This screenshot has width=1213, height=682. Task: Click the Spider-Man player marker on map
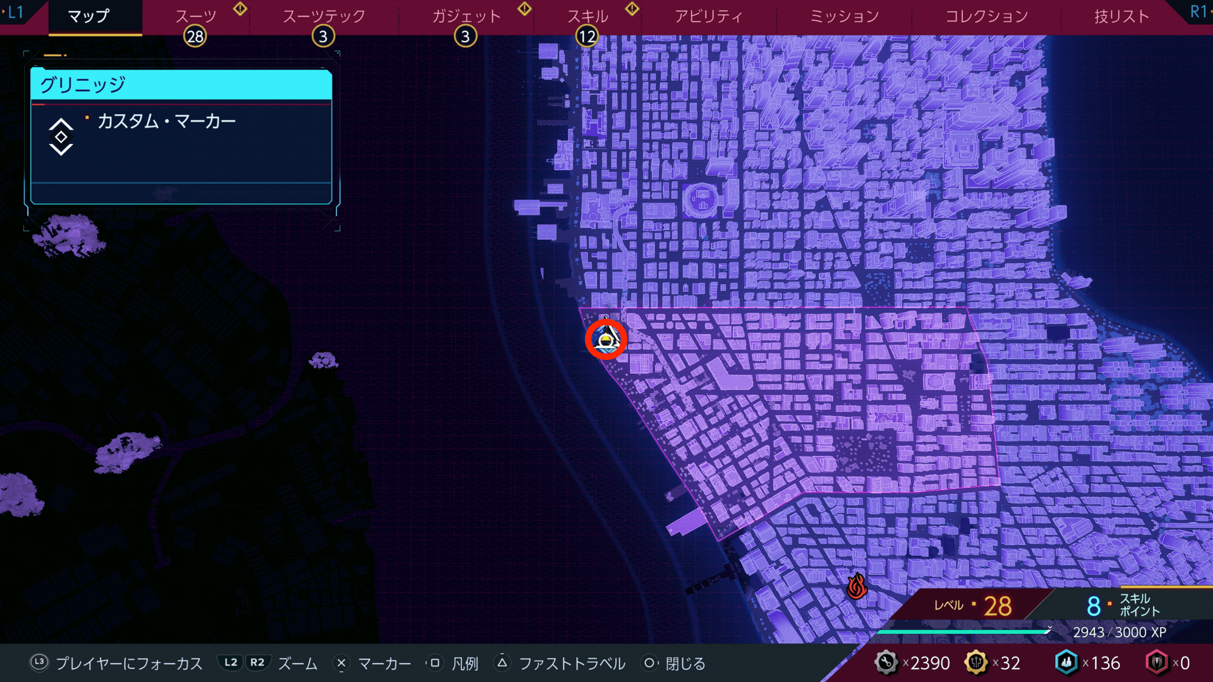(606, 340)
